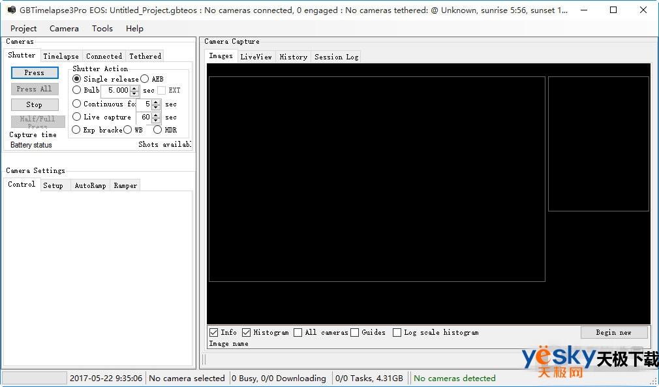
Task: Click the Press shutter button
Action: pyautogui.click(x=35, y=73)
